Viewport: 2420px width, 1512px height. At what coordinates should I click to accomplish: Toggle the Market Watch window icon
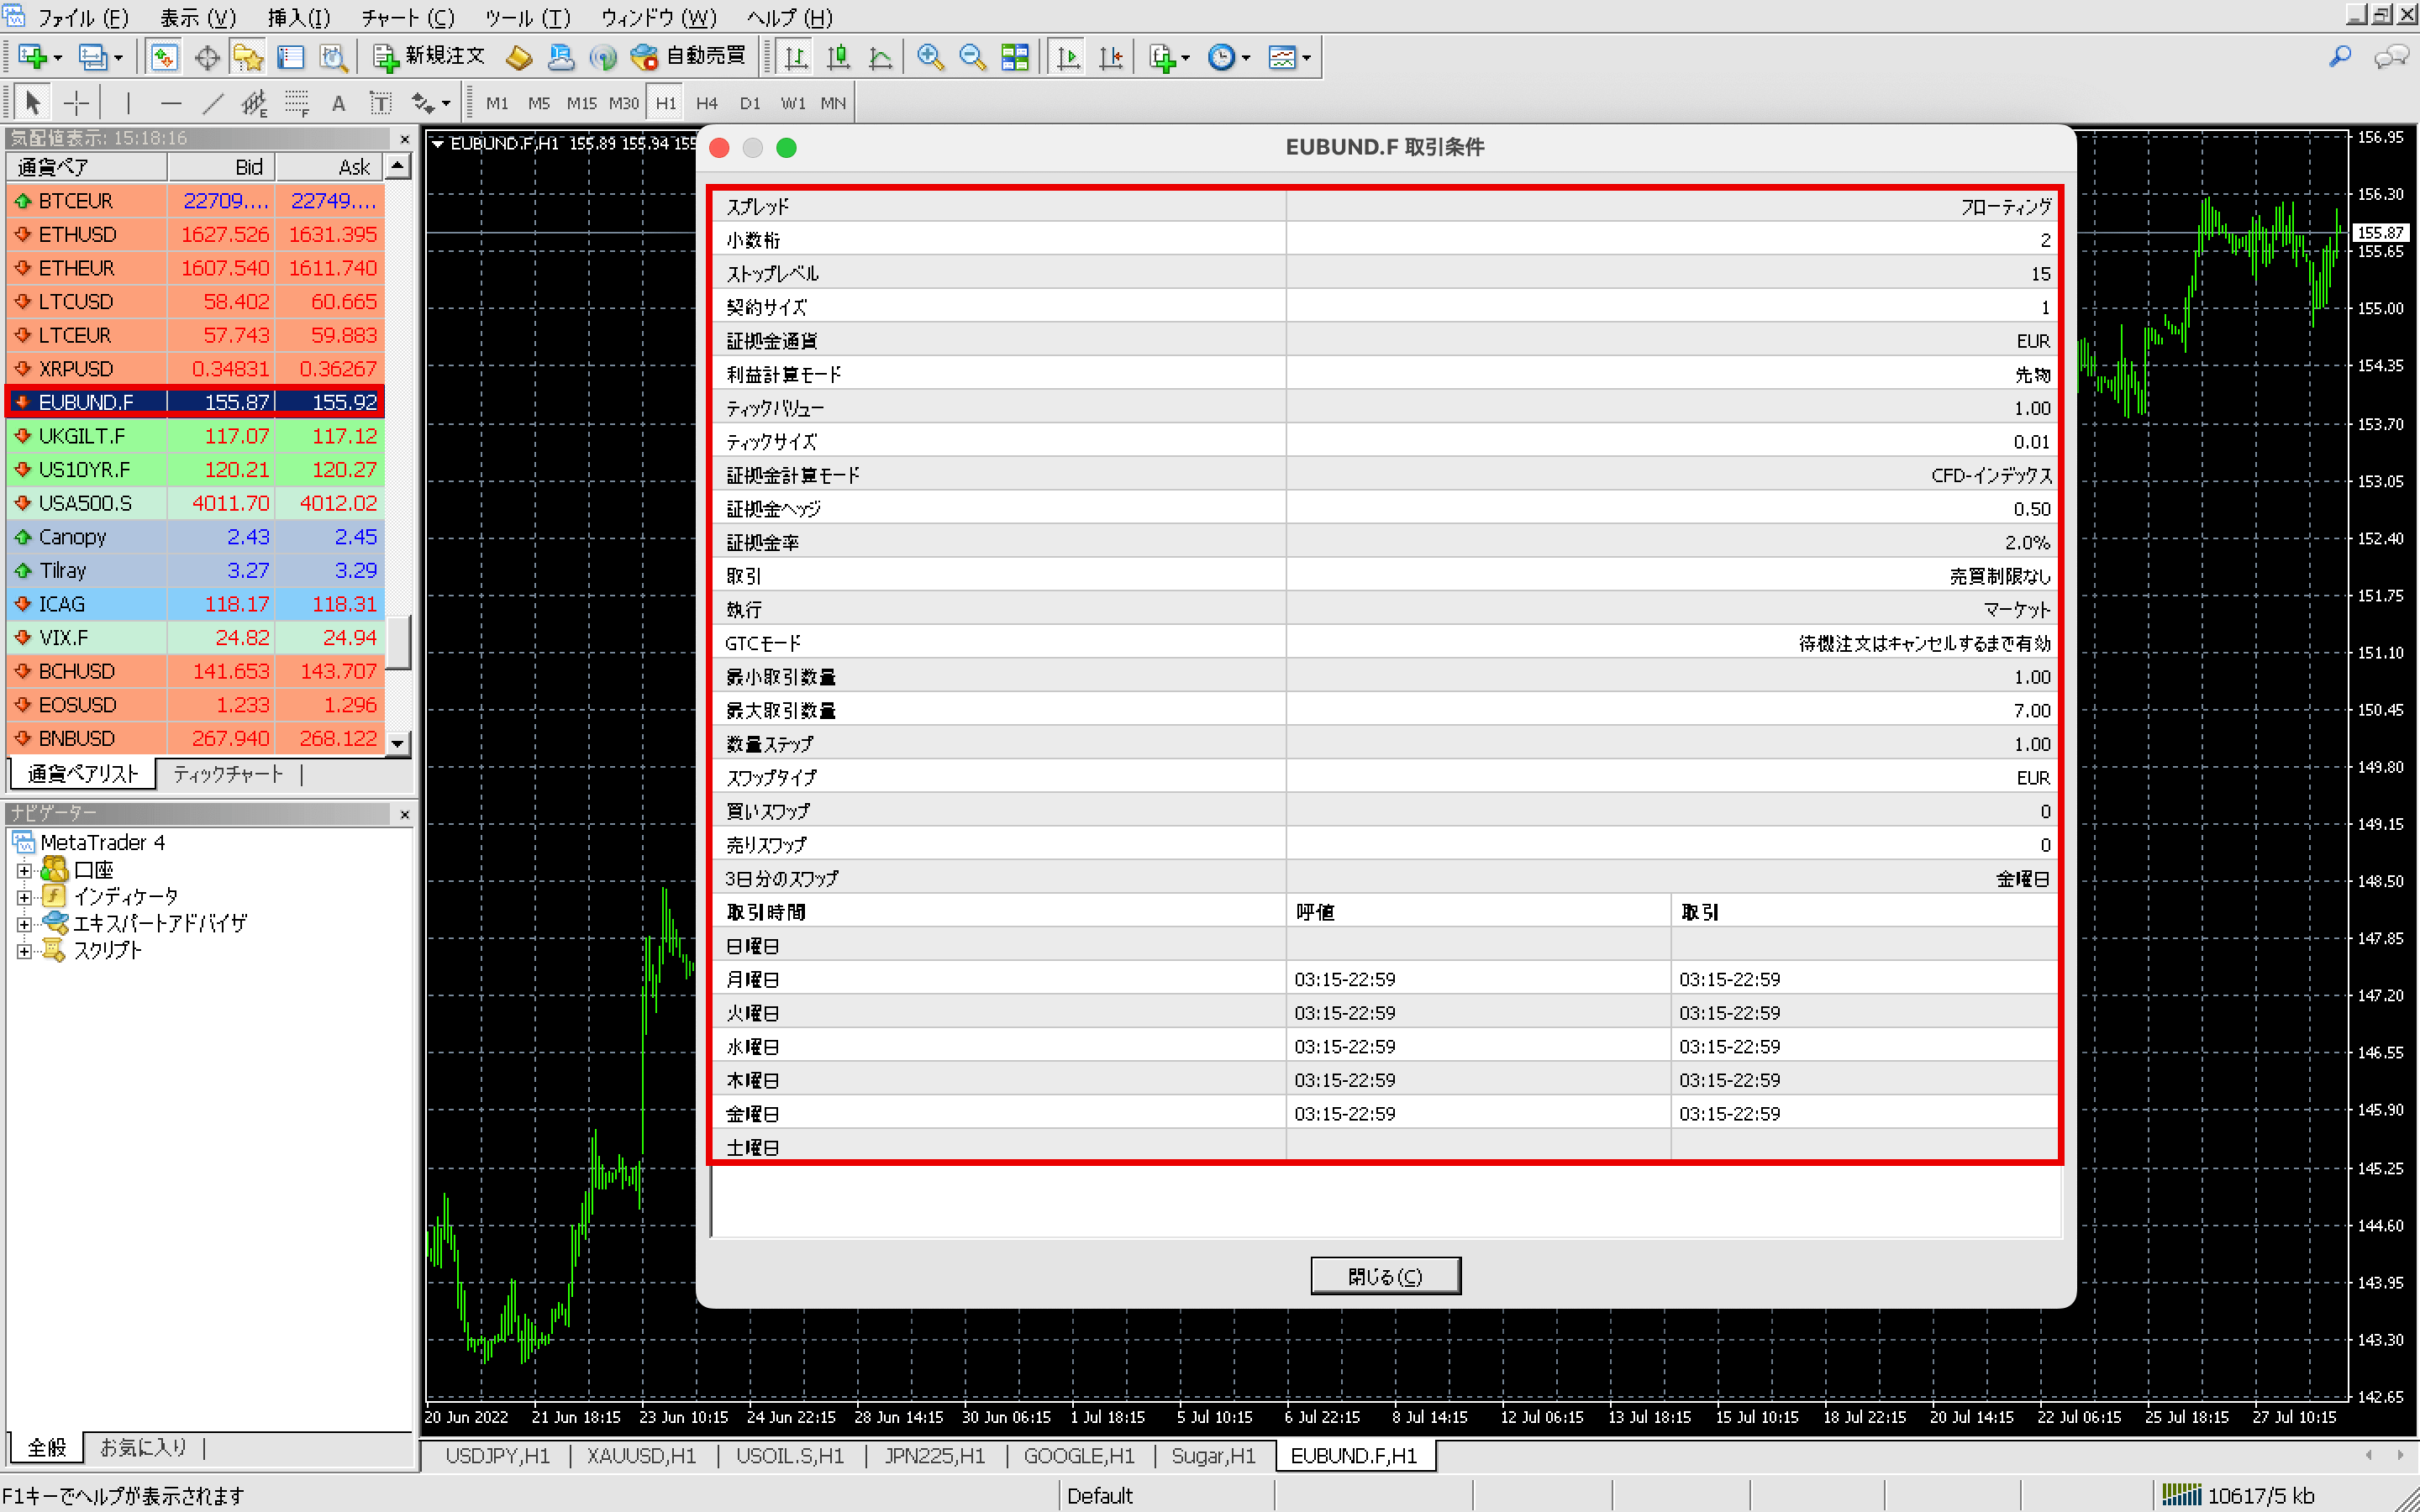[x=164, y=57]
